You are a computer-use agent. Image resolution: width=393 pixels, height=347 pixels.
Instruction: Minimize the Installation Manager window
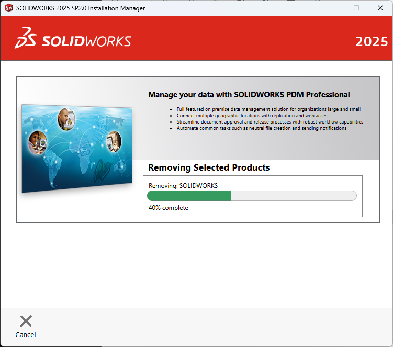point(333,8)
